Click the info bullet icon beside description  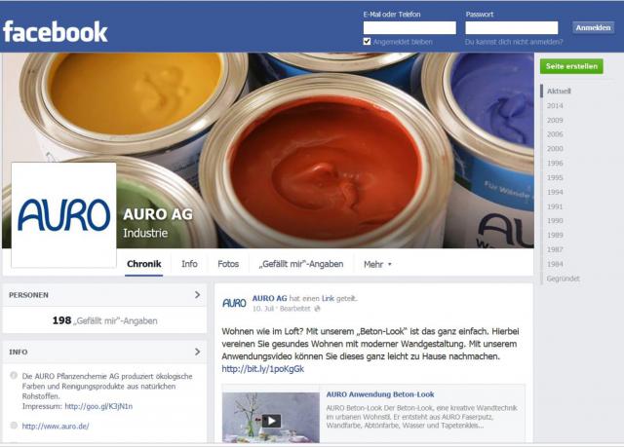click(x=14, y=376)
